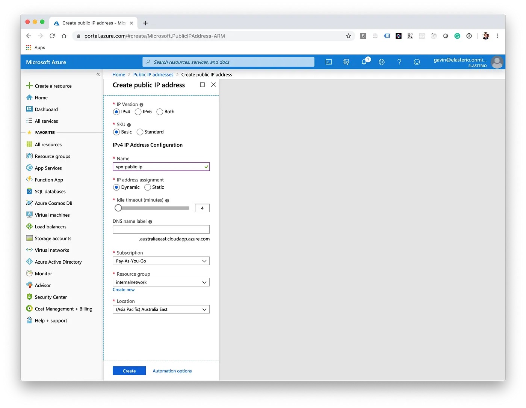Open Location dropdown Australia East
526x408 pixels.
pos(161,309)
